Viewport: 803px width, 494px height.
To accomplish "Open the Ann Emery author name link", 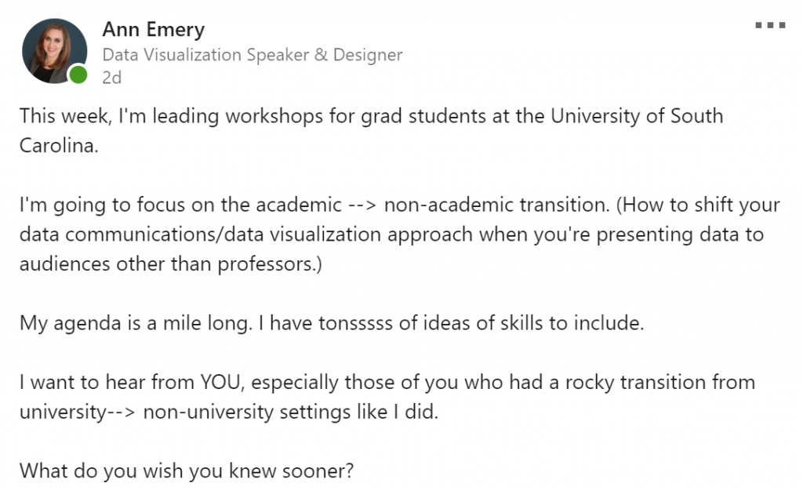I will (153, 31).
